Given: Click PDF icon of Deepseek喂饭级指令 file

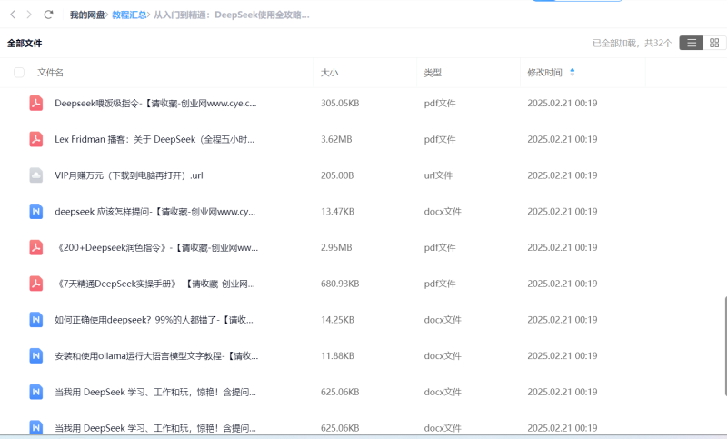Looking at the screenshot, I should coord(36,103).
